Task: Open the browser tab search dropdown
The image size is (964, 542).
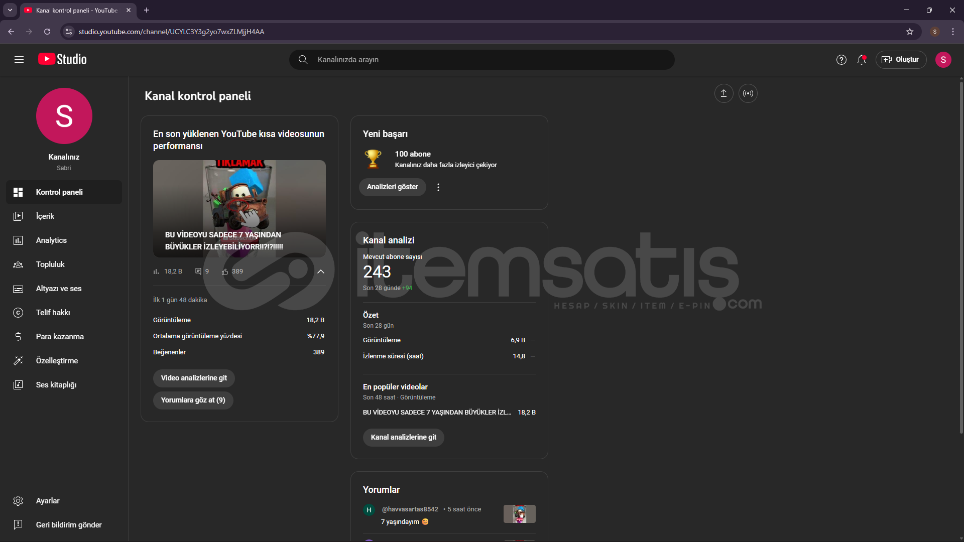Action: [x=10, y=10]
